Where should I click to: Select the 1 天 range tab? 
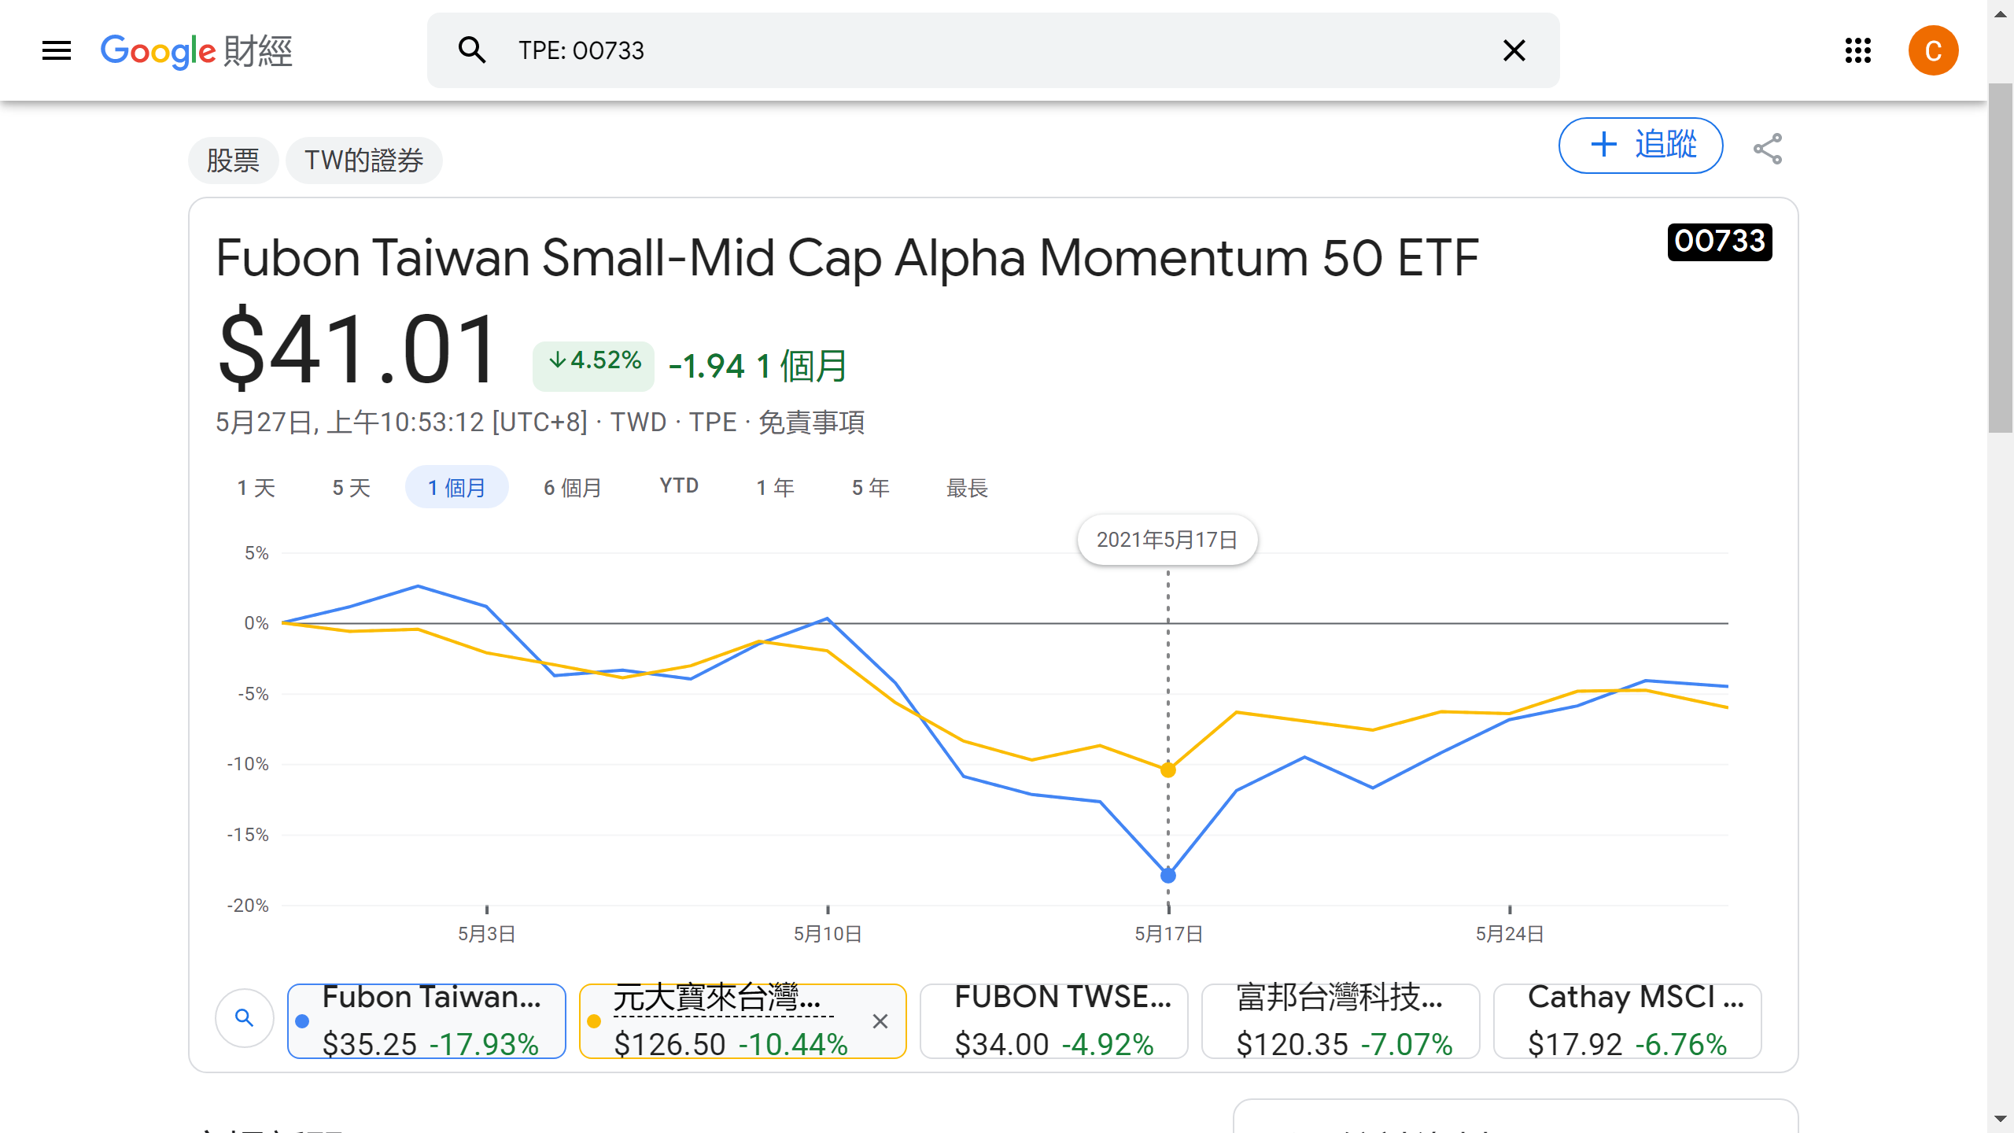click(x=256, y=488)
